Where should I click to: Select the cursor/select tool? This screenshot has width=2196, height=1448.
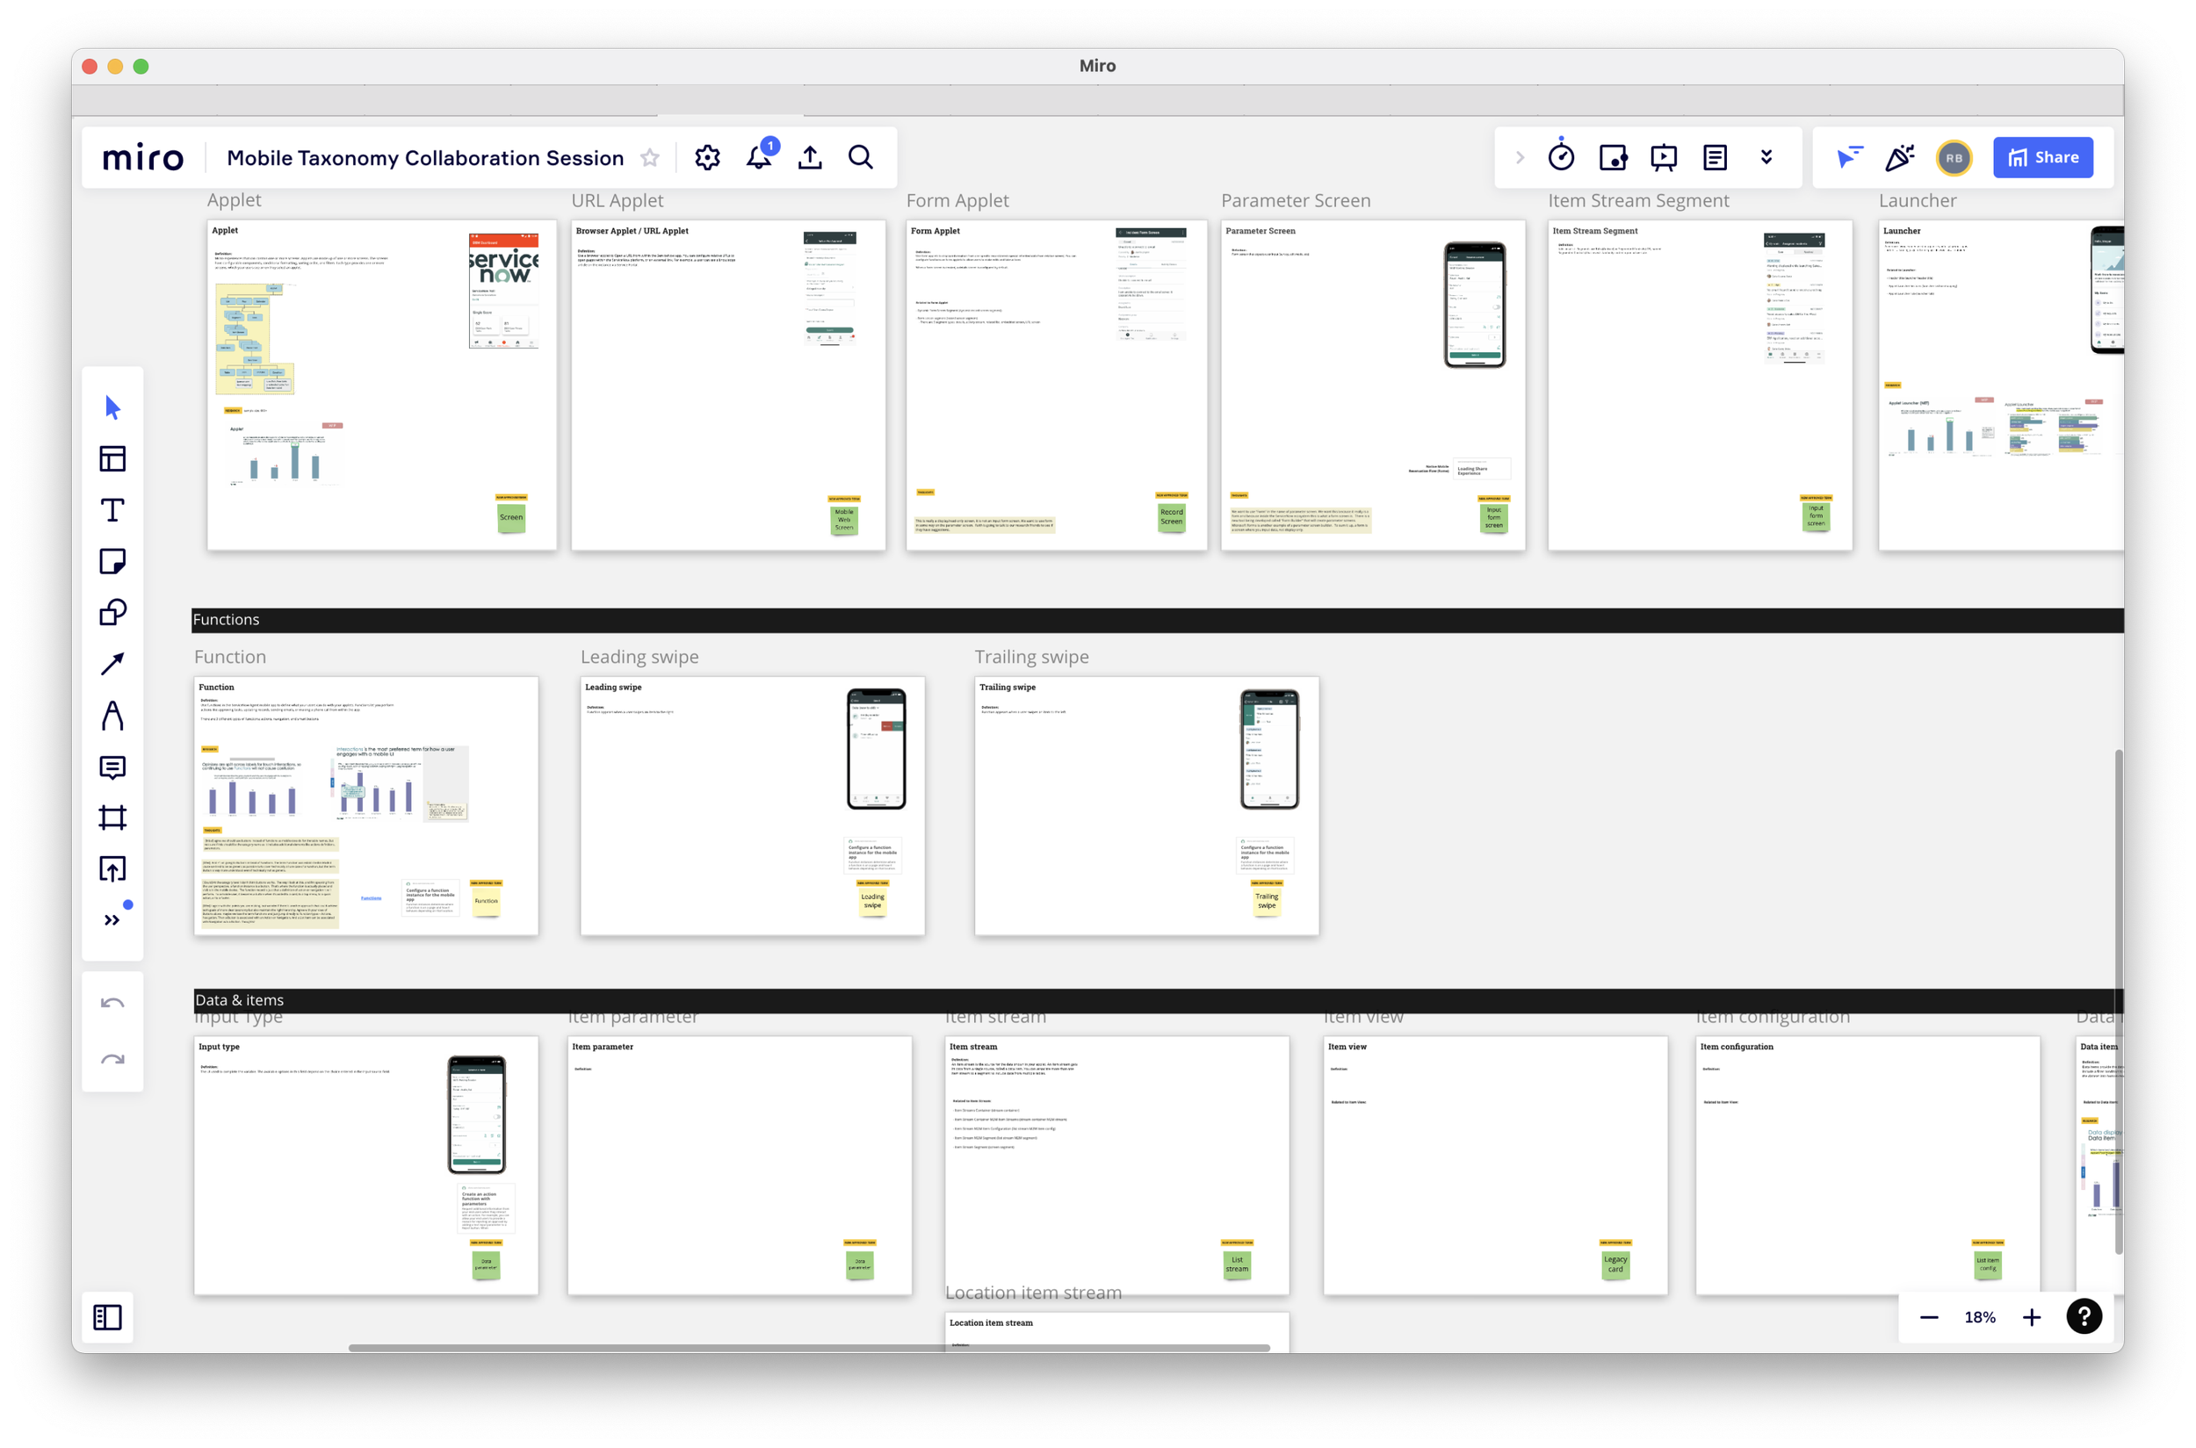112,407
